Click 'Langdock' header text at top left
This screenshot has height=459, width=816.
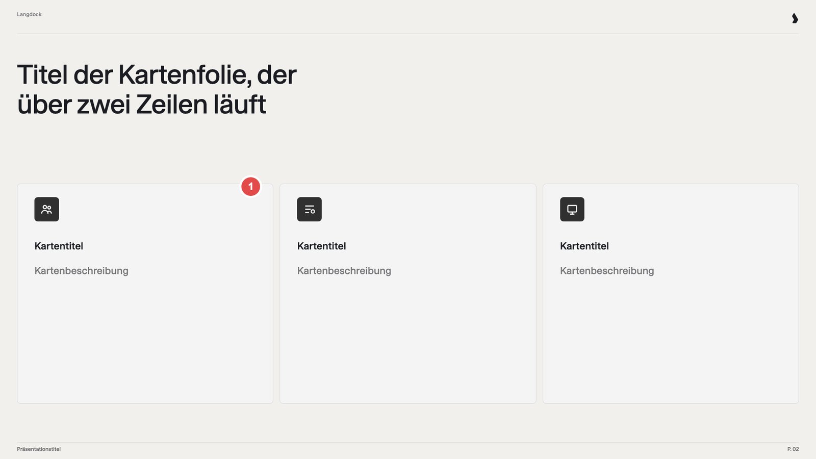(29, 14)
